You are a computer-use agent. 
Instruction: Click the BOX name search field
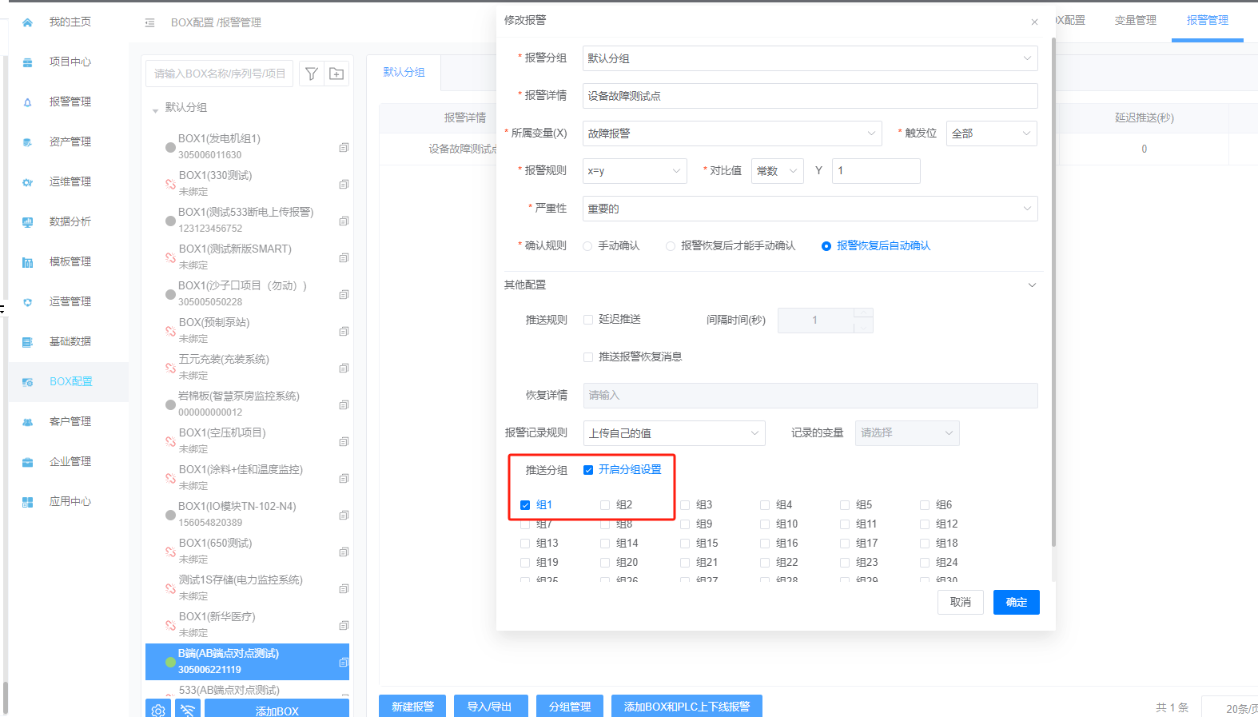coord(219,74)
